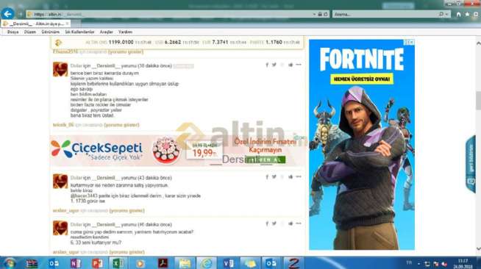Expand the search provider dropdown arrow
Screen dimensions: 481x269
(446, 14)
